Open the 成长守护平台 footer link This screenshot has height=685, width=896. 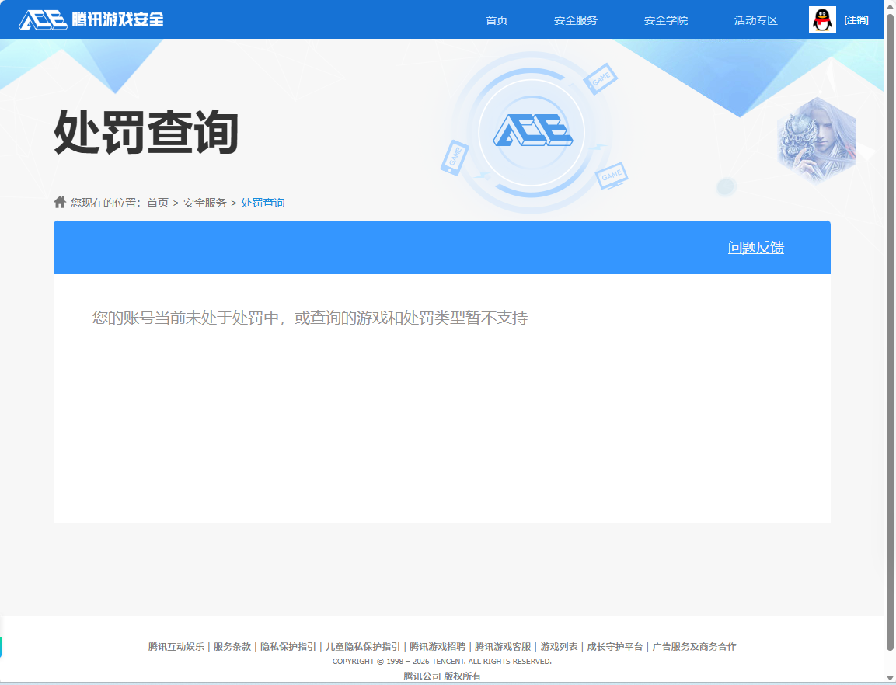613,646
